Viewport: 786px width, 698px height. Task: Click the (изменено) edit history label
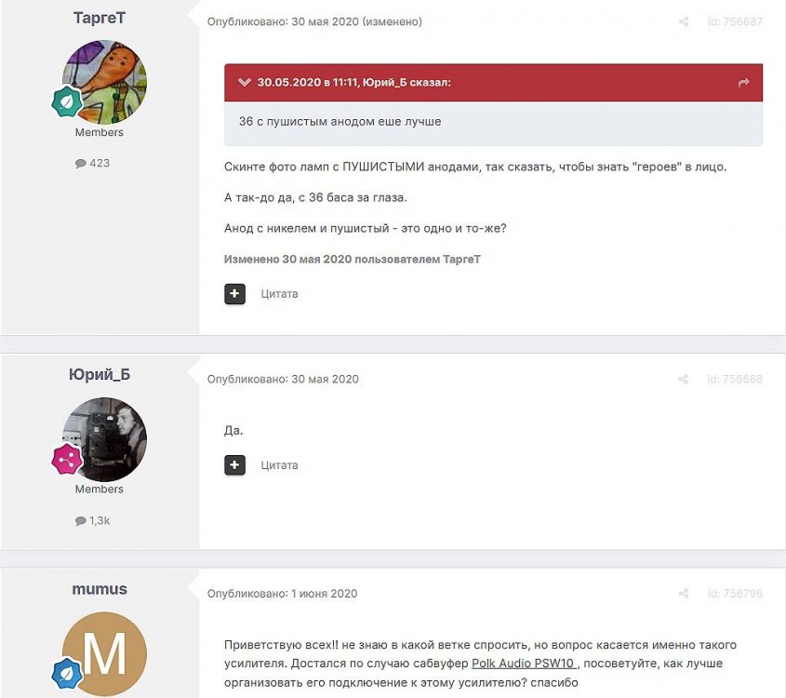coord(392,21)
